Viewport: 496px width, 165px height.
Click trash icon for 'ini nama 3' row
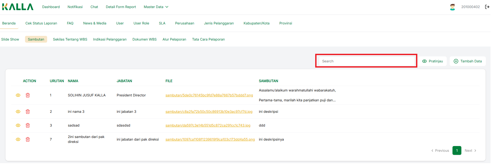28,112
